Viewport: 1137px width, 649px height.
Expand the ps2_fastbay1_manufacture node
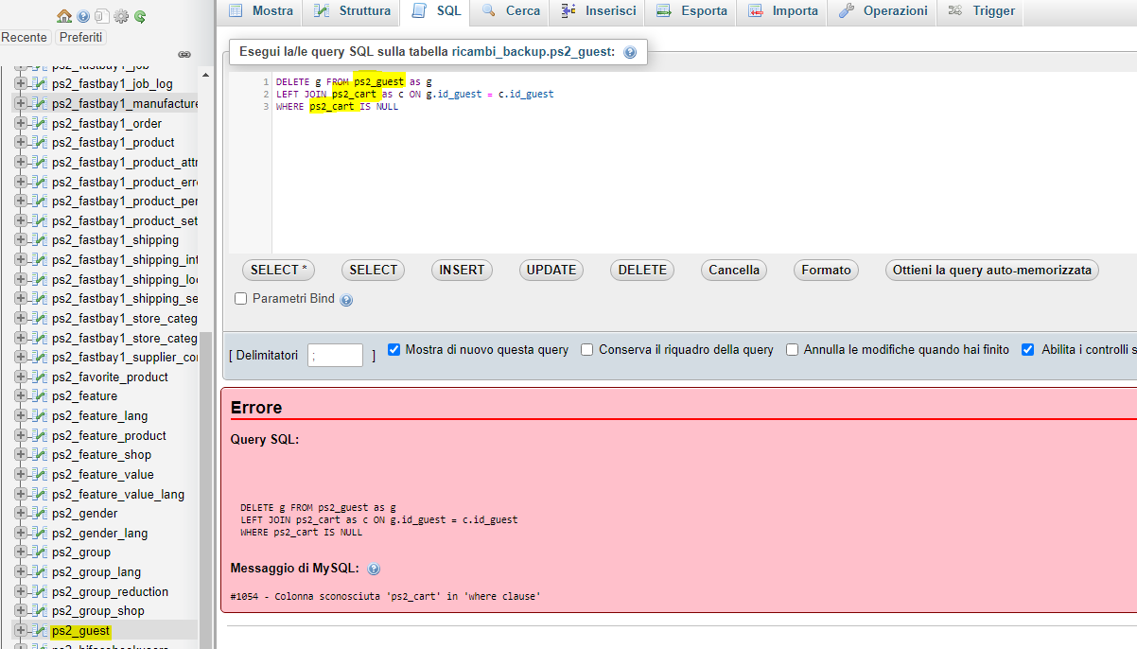(x=21, y=103)
